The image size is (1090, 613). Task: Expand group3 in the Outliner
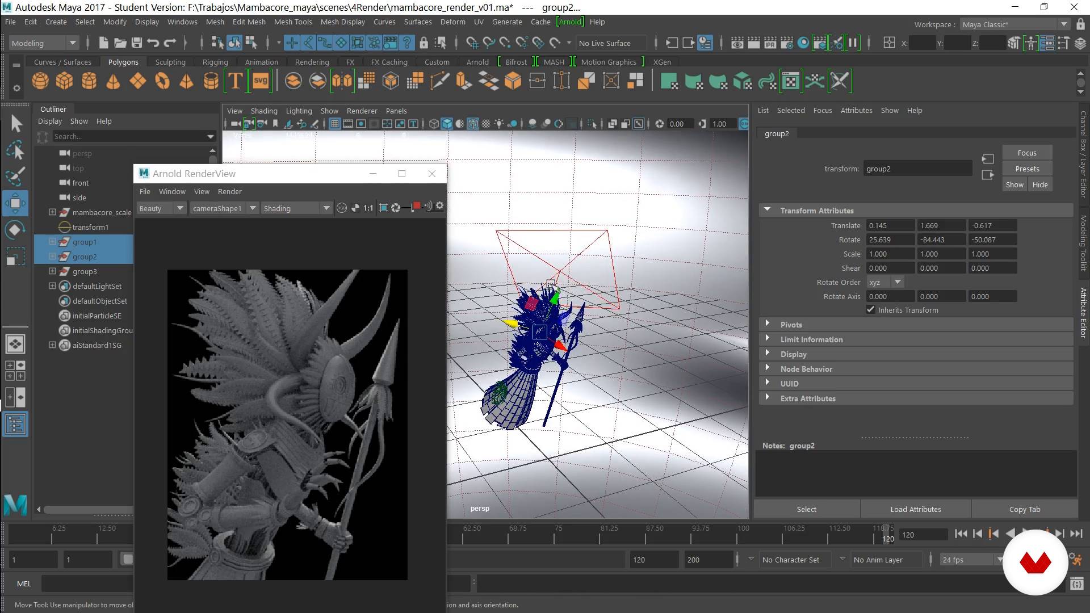pyautogui.click(x=52, y=271)
